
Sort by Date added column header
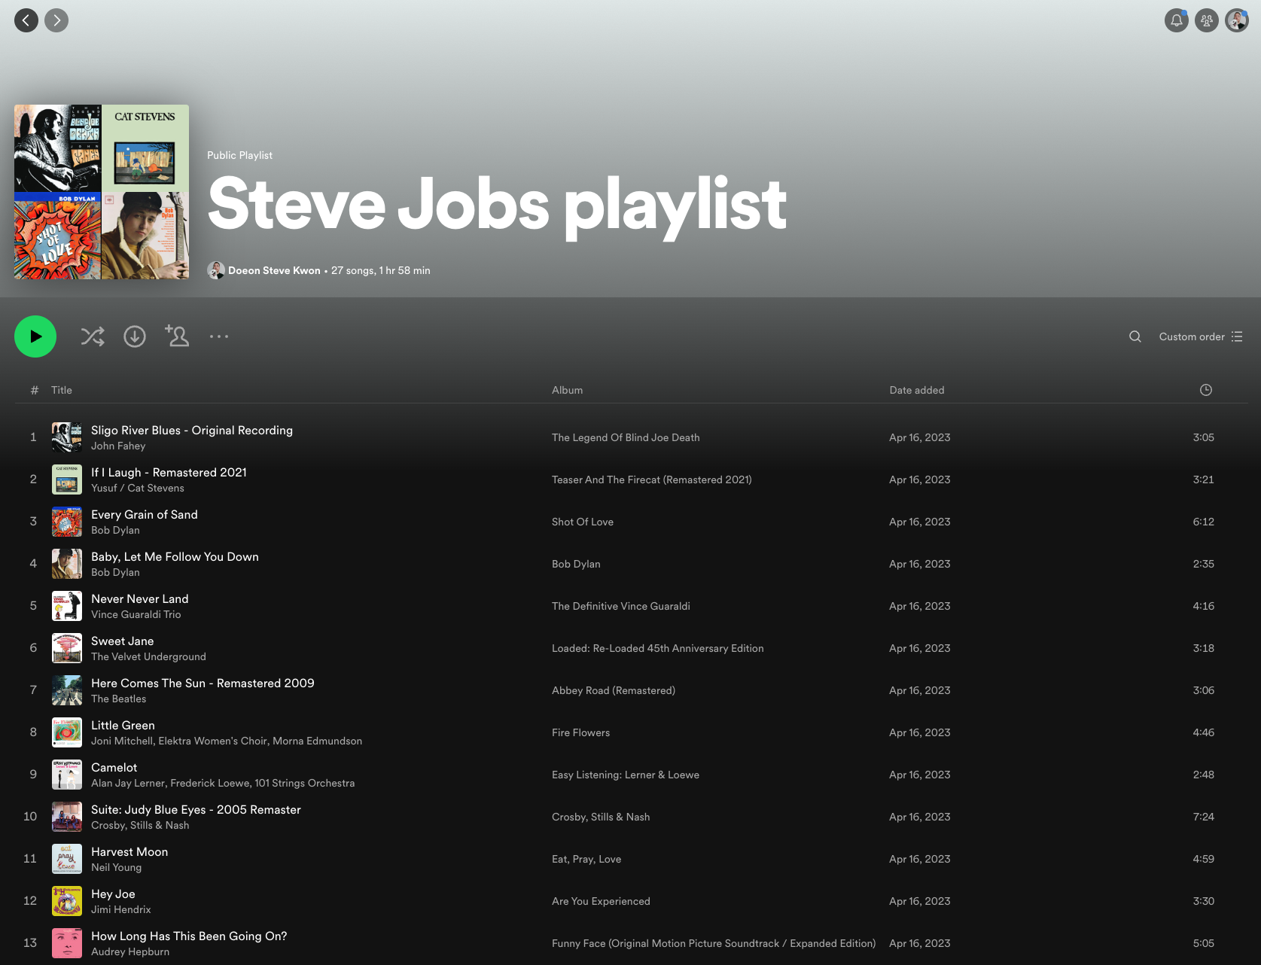(x=917, y=390)
